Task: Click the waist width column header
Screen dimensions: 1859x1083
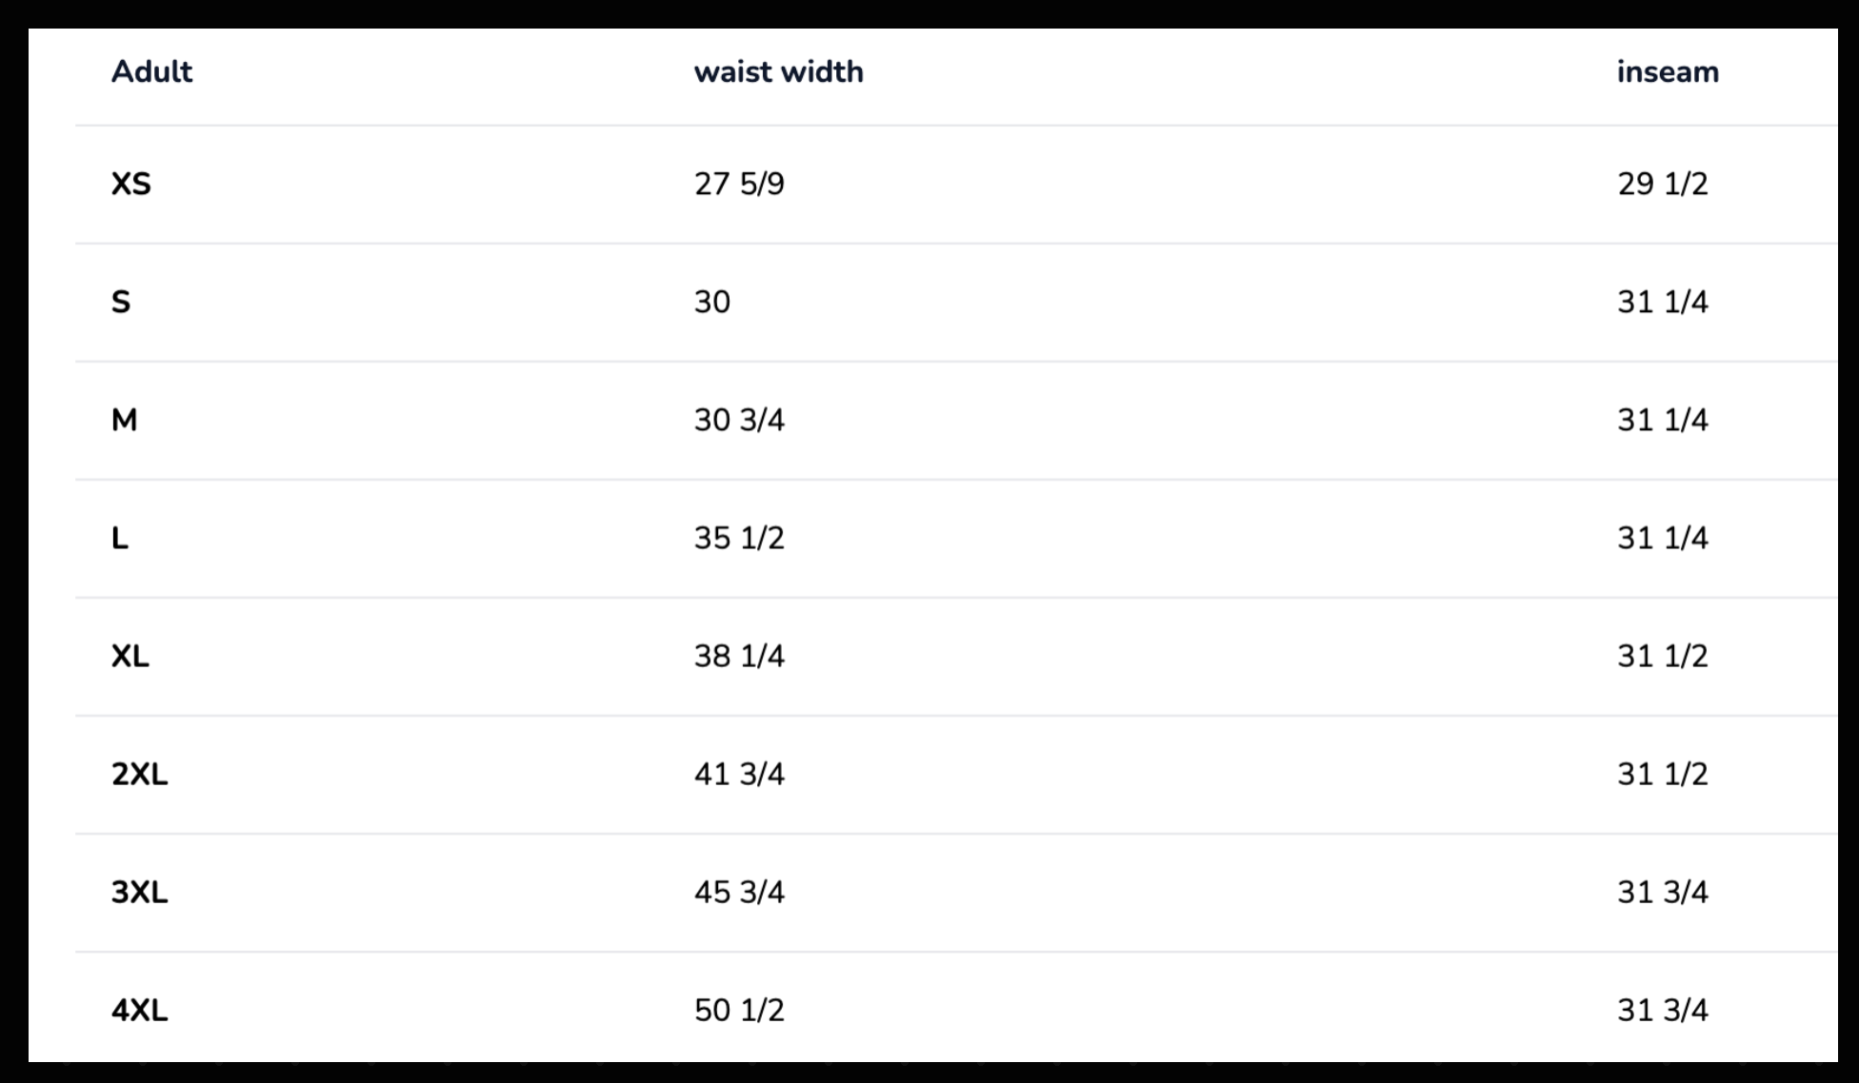Action: coord(778,72)
